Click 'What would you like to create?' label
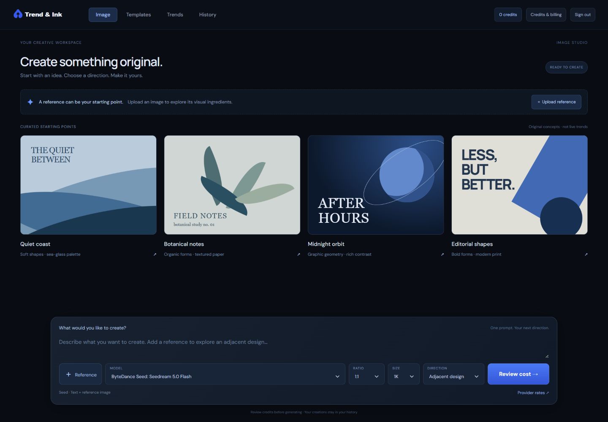This screenshot has height=422, width=608. (x=92, y=328)
